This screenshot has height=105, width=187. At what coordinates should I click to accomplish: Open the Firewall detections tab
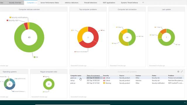coord(91,3)
